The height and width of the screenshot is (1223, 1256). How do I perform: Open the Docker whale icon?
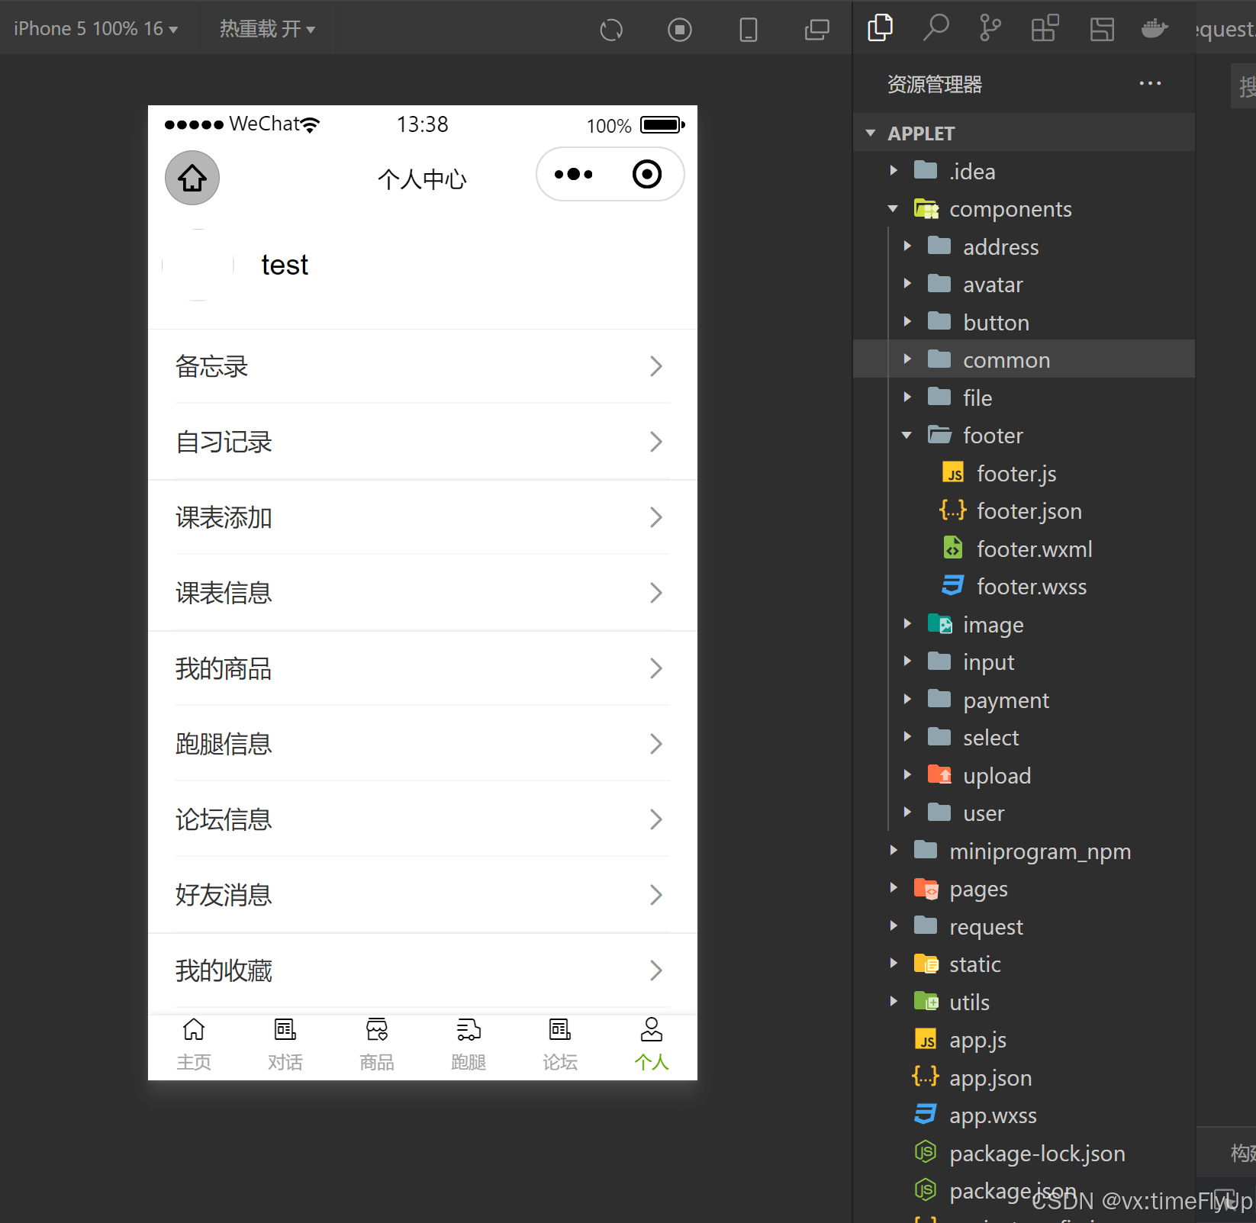tap(1155, 28)
